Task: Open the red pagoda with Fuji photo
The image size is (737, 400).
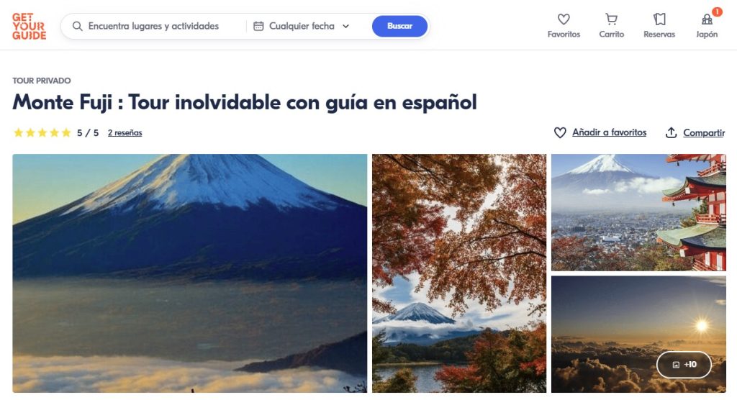Action: pyautogui.click(x=639, y=212)
